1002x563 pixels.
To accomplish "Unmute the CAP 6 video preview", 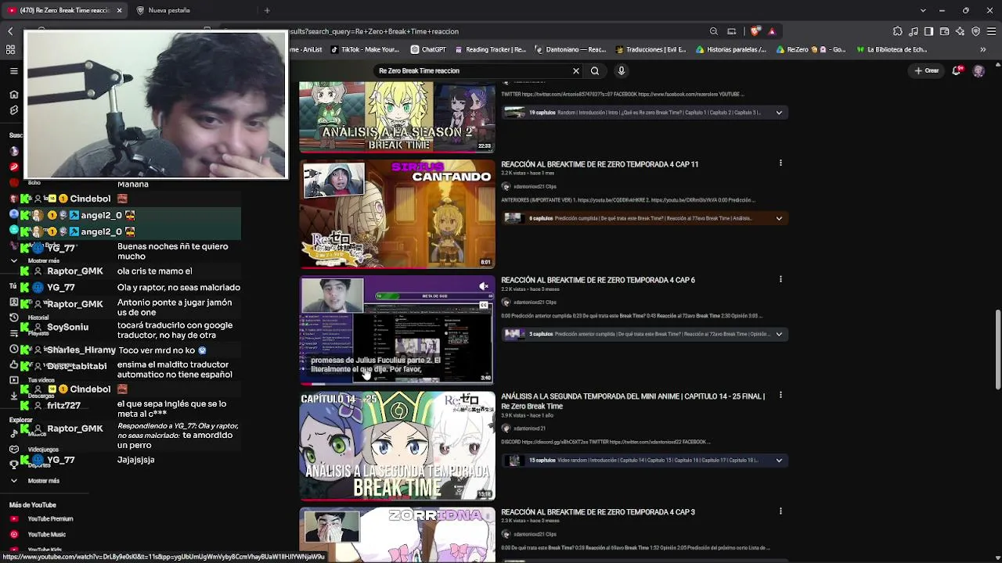I will [484, 287].
